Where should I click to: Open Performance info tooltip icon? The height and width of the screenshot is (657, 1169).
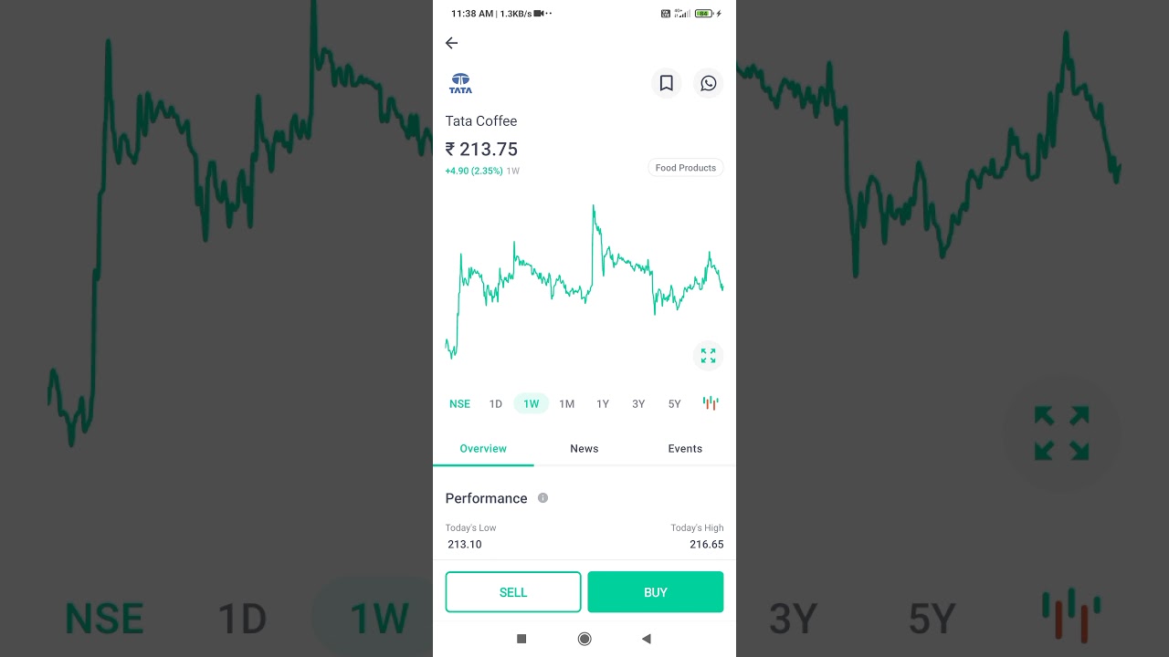pyautogui.click(x=542, y=498)
